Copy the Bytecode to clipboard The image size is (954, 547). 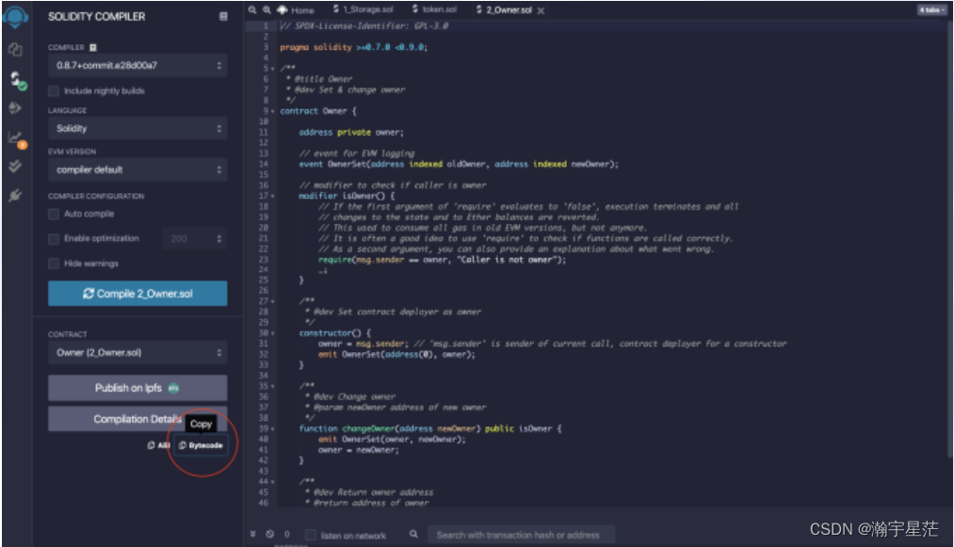pos(201,445)
